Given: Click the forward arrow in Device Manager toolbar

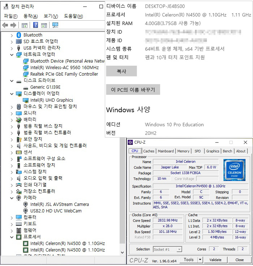Looking at the screenshot, I should pos(13,25).
